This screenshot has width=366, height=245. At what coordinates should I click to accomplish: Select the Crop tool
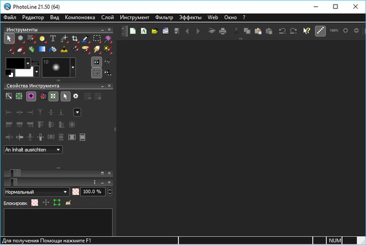point(74,39)
